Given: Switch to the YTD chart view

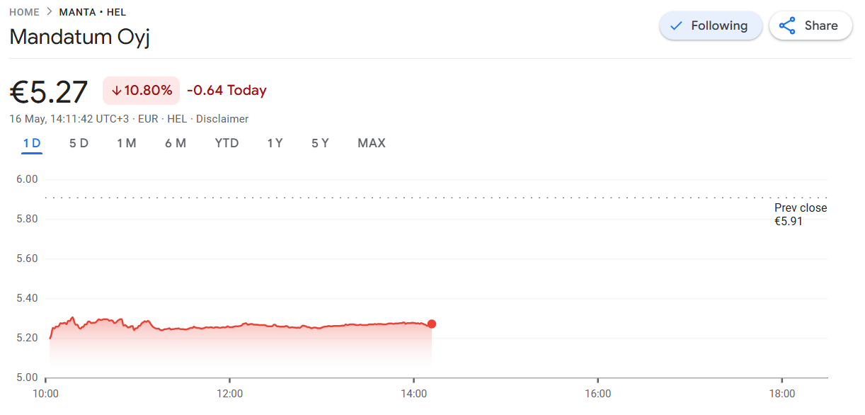Looking at the screenshot, I should pyautogui.click(x=227, y=143).
